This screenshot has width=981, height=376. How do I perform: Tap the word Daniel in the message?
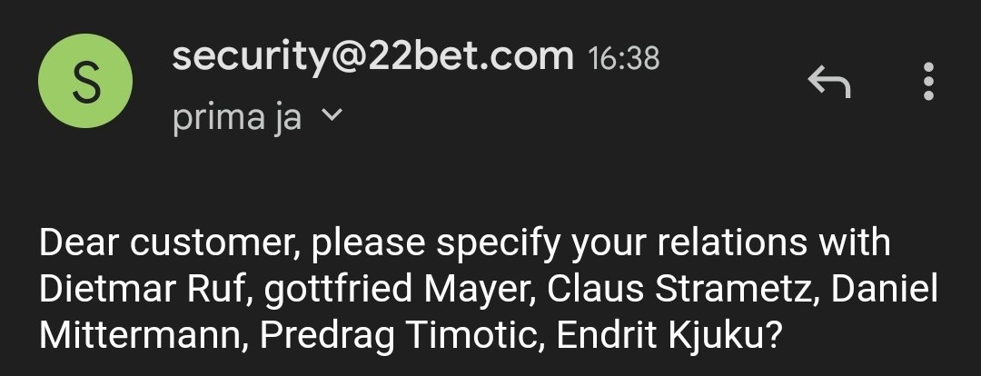pos(885,289)
